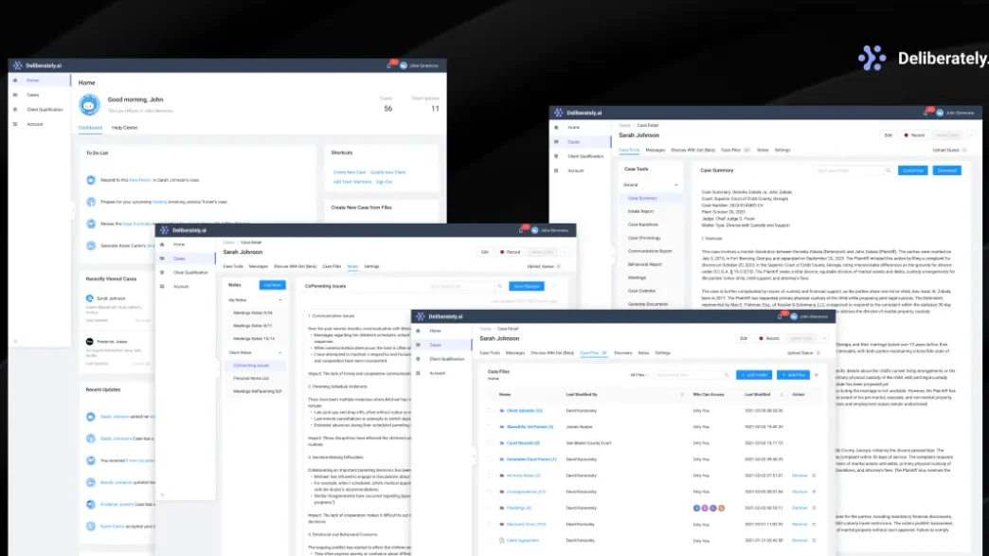Tick the Client Agreement file checkbox

click(x=491, y=540)
